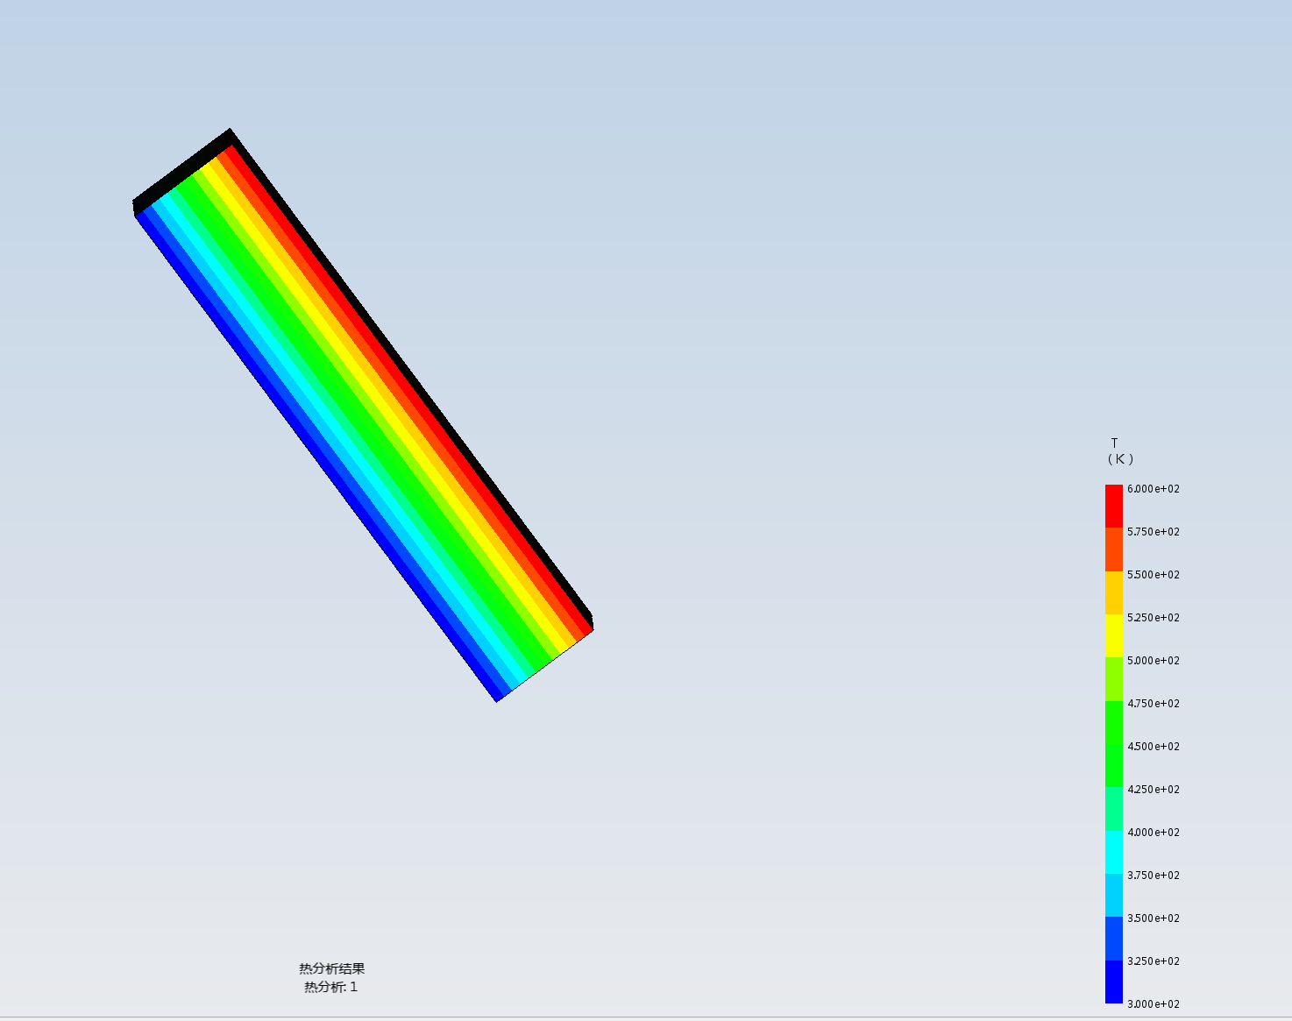The height and width of the screenshot is (1021, 1292).
Task: Click the 5.750e+02 legend value
Action: click(x=1153, y=532)
